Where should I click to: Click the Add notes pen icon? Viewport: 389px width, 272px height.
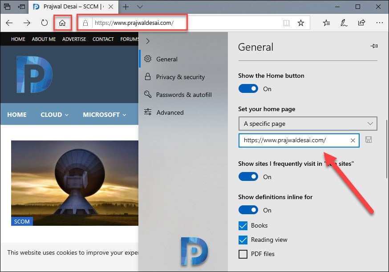pos(344,23)
